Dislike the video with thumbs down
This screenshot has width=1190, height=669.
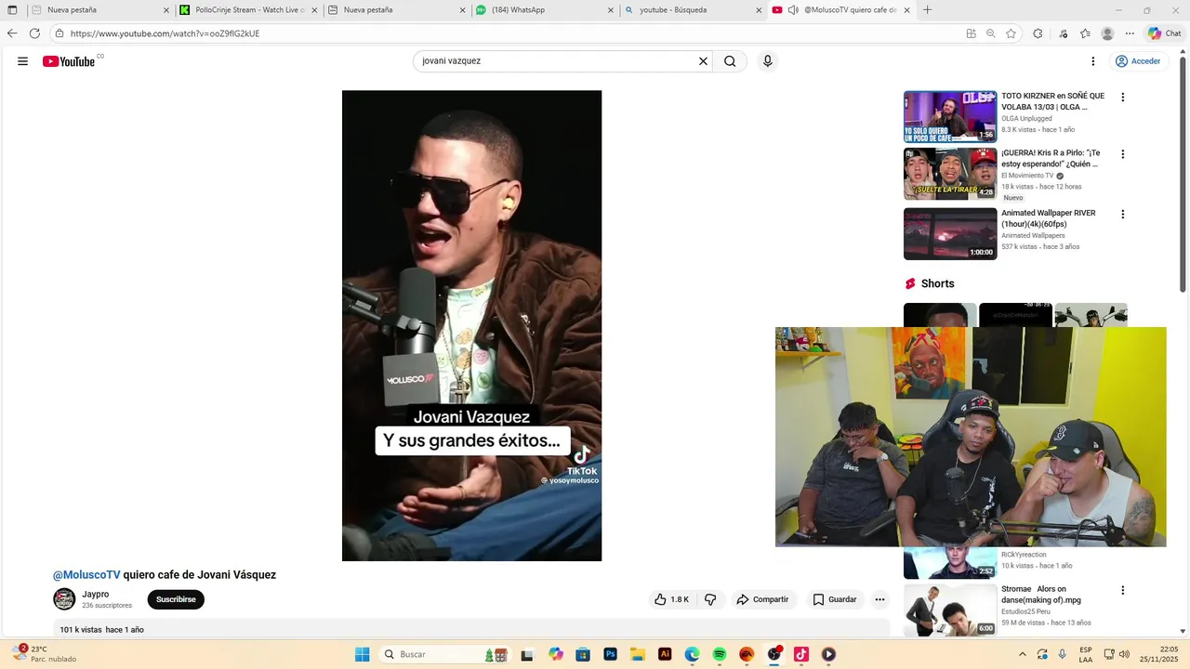(x=710, y=599)
